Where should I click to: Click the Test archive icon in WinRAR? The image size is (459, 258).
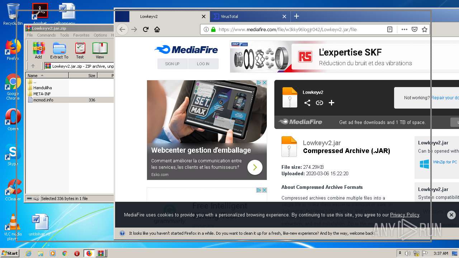tap(80, 51)
